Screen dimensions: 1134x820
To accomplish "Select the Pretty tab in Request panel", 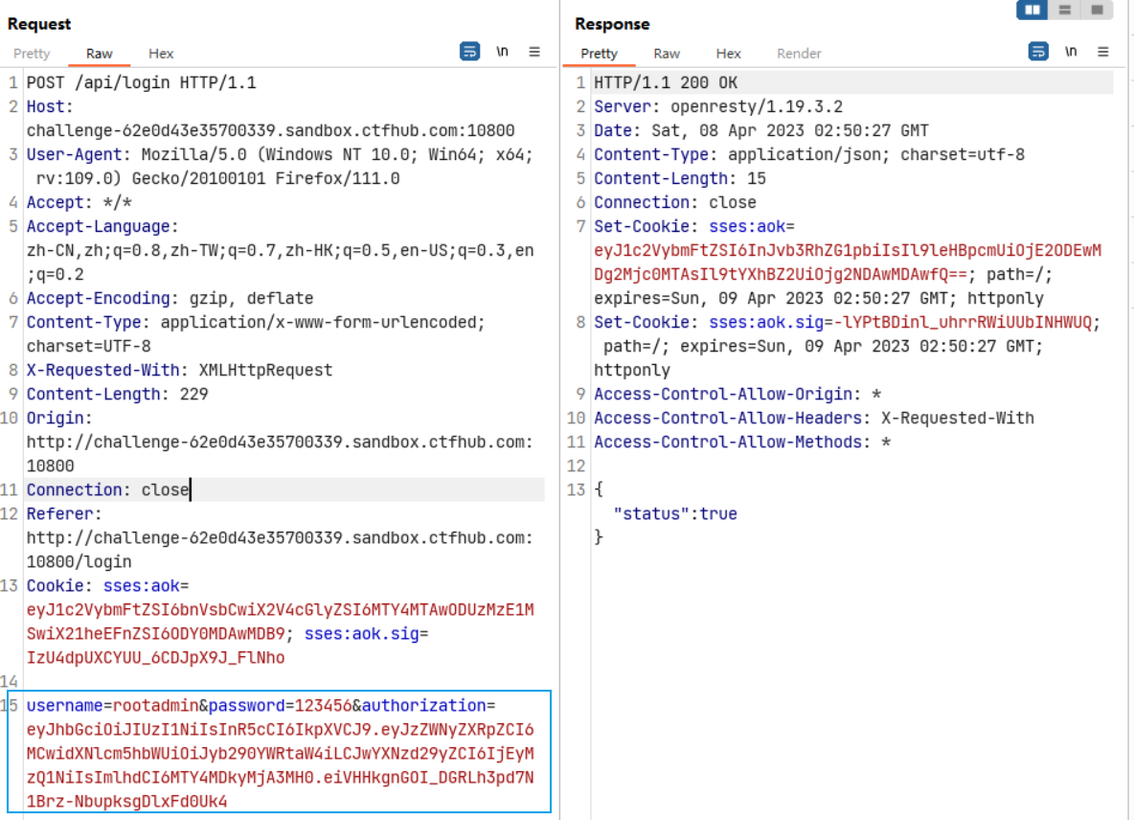I will [32, 54].
